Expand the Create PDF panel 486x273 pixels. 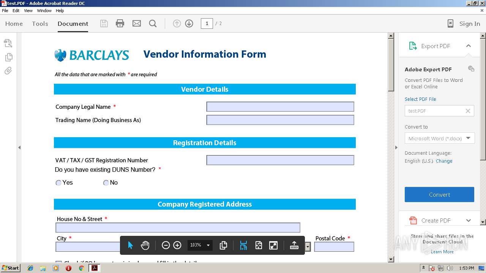coord(469,220)
